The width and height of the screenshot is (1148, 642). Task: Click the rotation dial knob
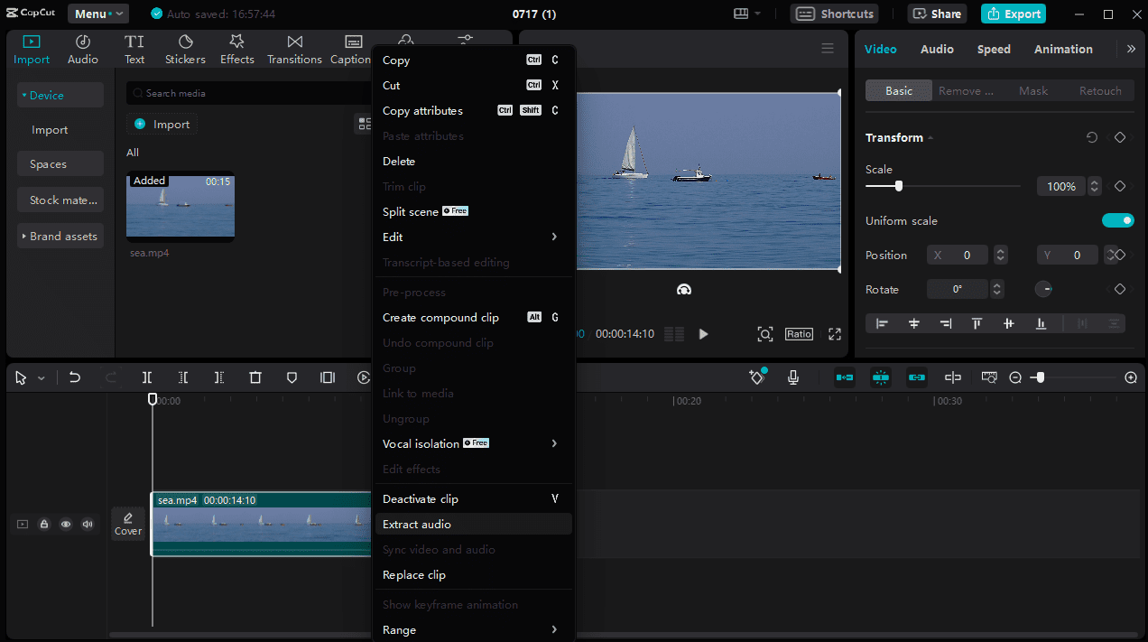click(x=1043, y=289)
